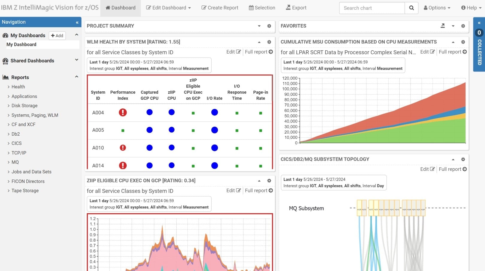485x271 pixels.
Task: Open Create Report from top menu
Action: (220, 8)
